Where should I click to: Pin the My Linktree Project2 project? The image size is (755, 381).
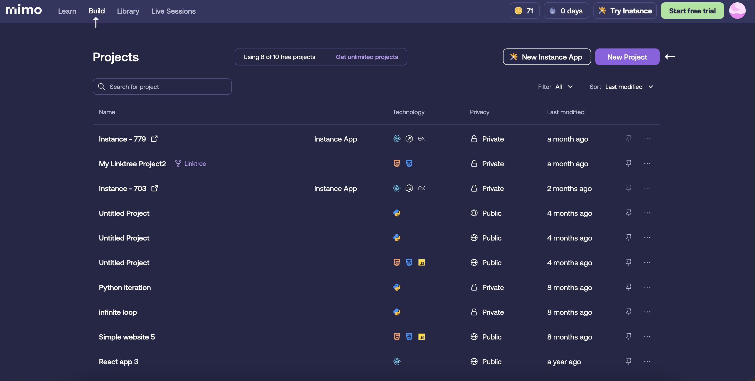tap(629, 163)
